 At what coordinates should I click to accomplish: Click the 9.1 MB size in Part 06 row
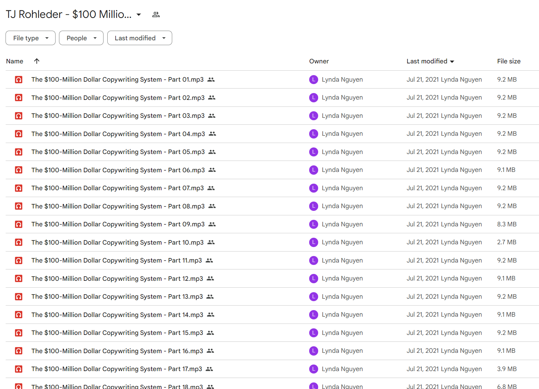pos(506,170)
